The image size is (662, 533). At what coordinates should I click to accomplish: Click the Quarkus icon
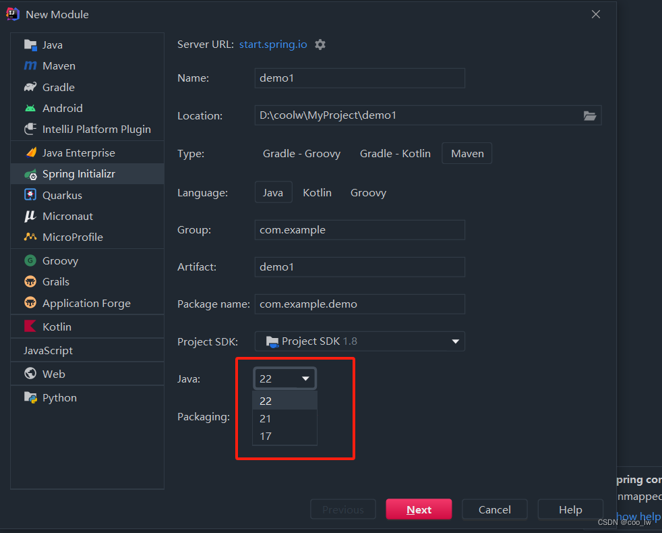click(x=30, y=195)
